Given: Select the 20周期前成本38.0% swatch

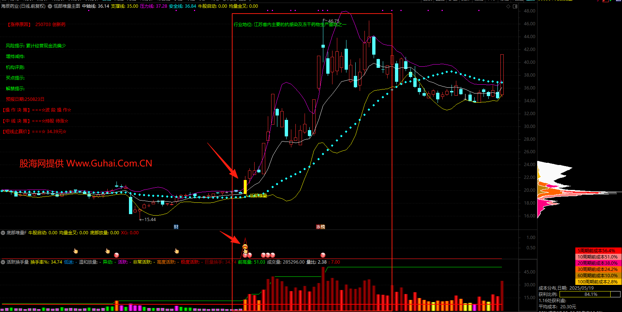Looking at the screenshot, I should tap(598, 263).
